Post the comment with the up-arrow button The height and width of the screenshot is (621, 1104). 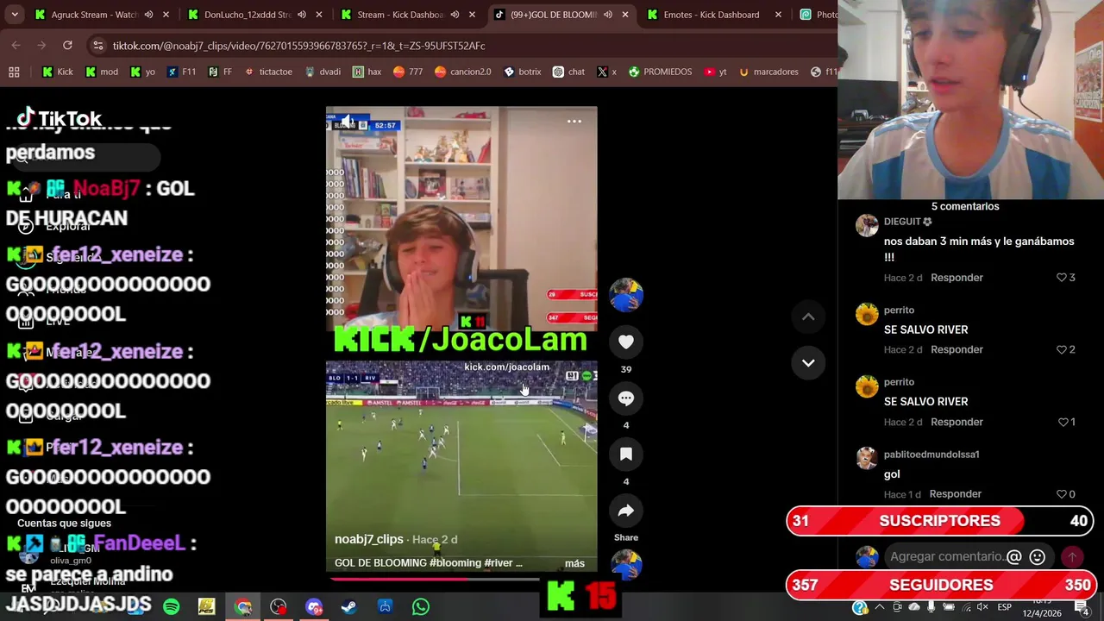click(x=1072, y=557)
